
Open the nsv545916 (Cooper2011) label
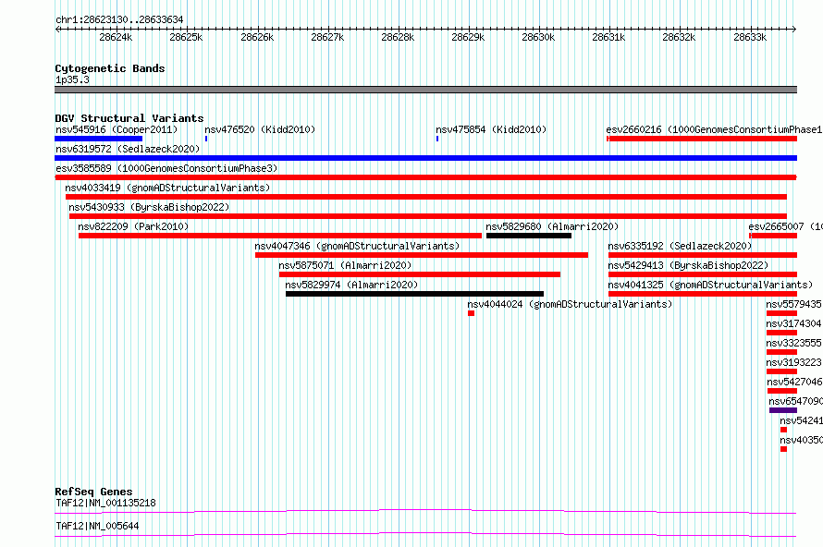click(x=117, y=129)
